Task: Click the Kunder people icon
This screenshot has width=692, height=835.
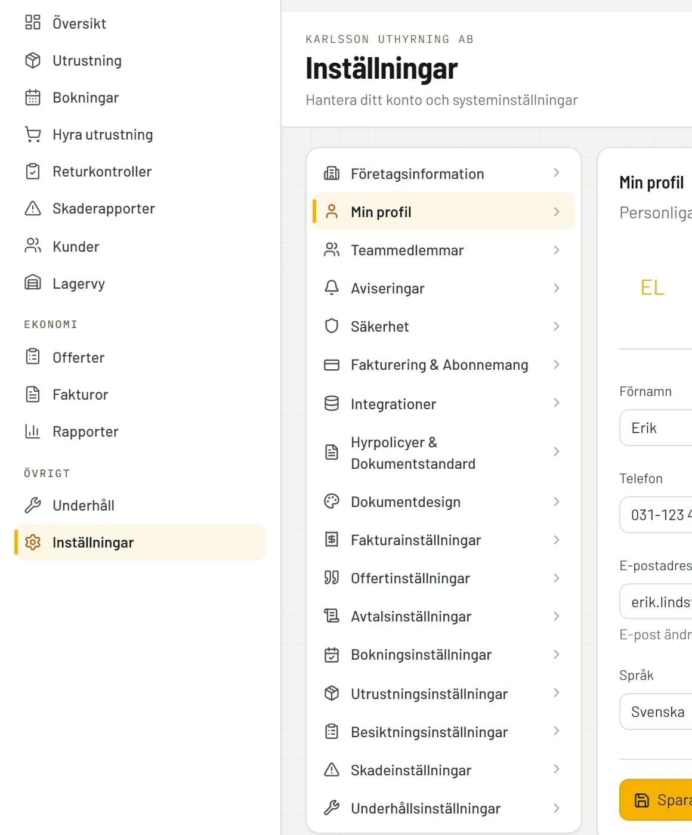Action: 33,245
